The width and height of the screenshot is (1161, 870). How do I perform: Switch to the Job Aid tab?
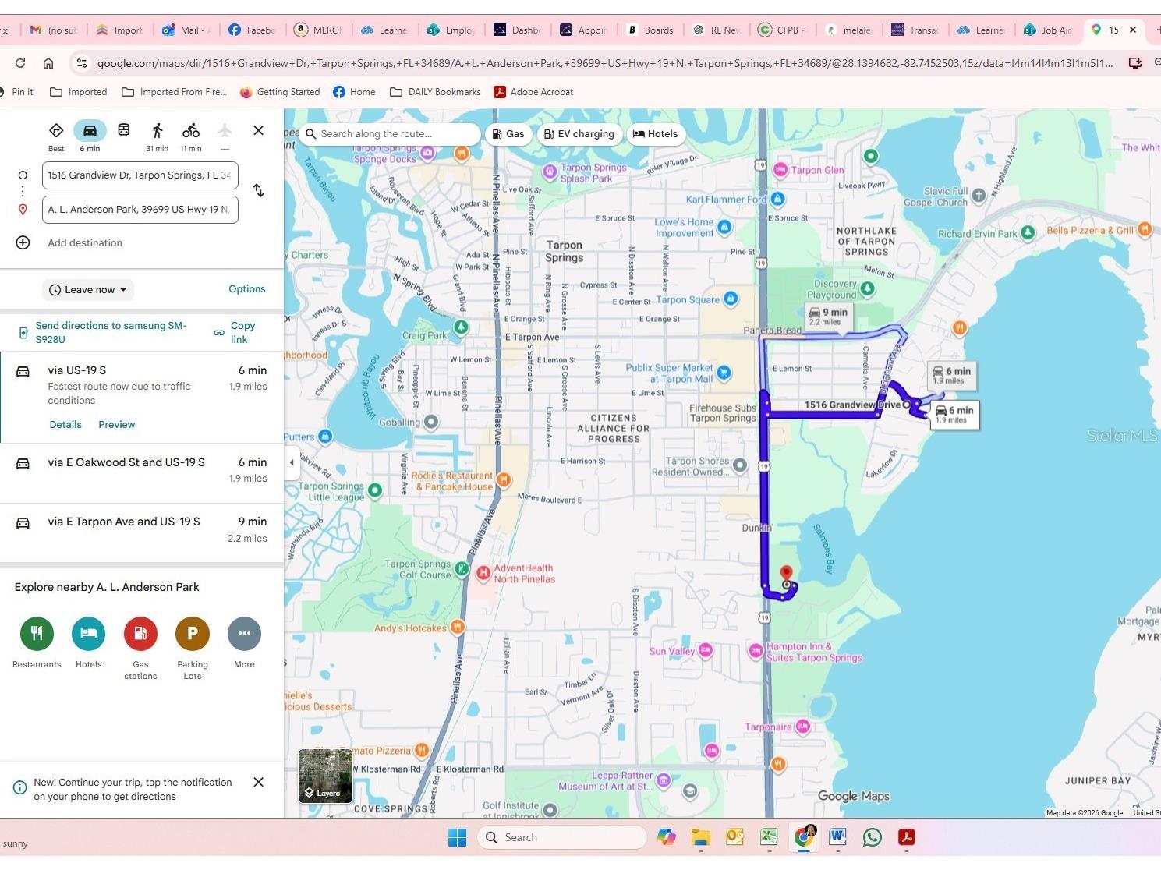(1048, 30)
